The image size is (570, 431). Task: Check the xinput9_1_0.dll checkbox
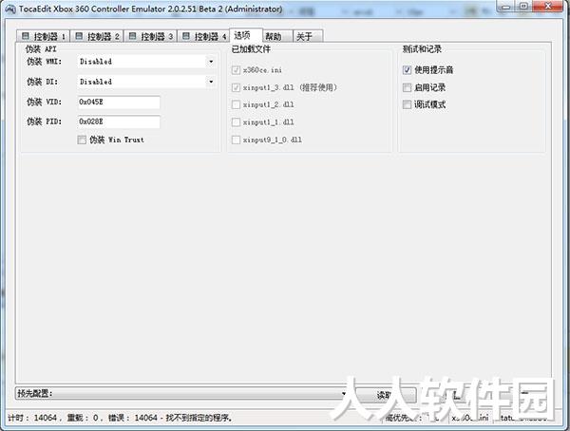(236, 140)
